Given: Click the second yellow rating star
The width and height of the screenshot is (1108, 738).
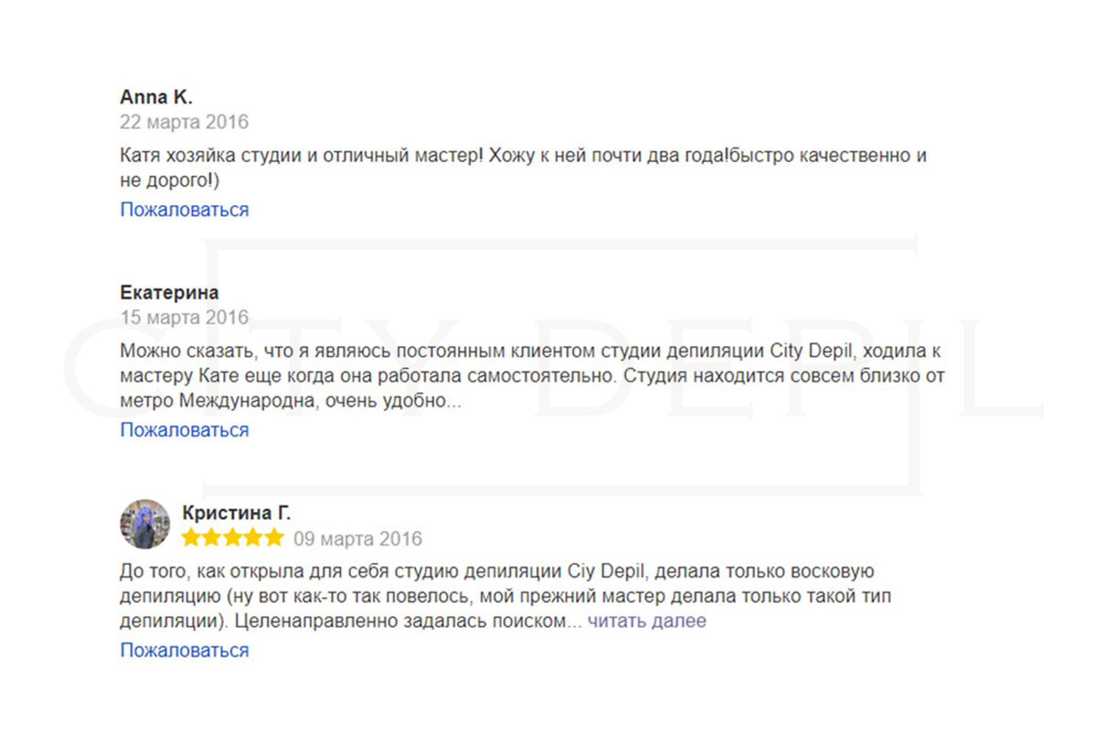Looking at the screenshot, I should click(x=212, y=538).
